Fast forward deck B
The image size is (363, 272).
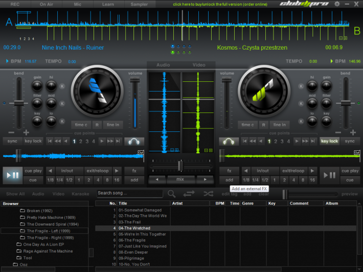305,141
